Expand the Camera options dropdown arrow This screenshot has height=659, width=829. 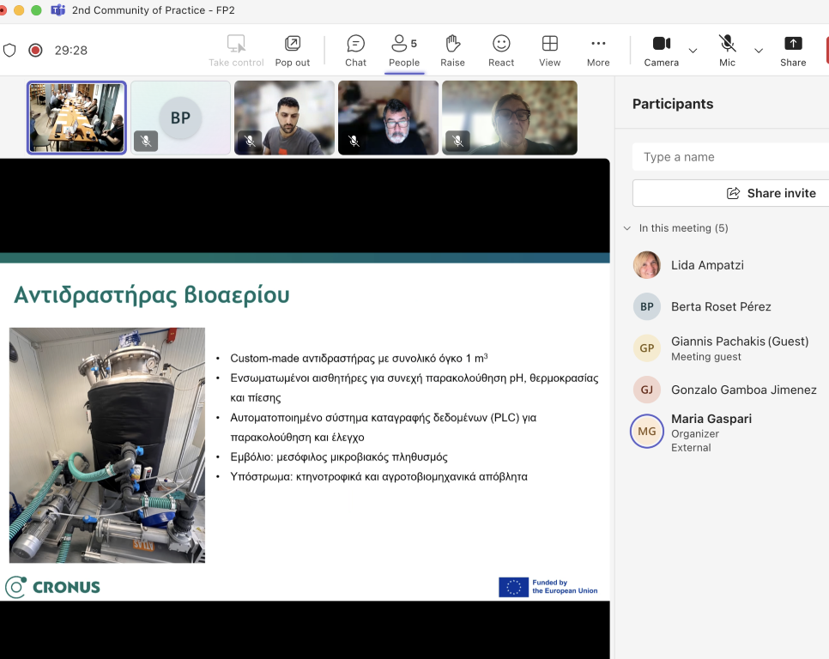[693, 51]
